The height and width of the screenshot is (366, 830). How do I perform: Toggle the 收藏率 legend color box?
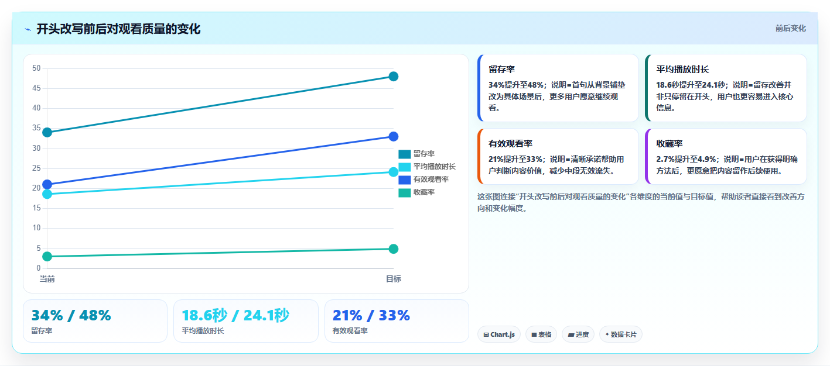[x=405, y=192]
